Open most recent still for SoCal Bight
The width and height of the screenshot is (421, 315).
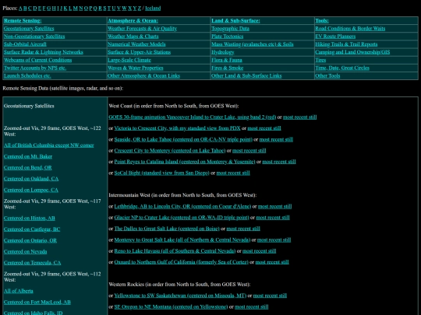tap(233, 173)
